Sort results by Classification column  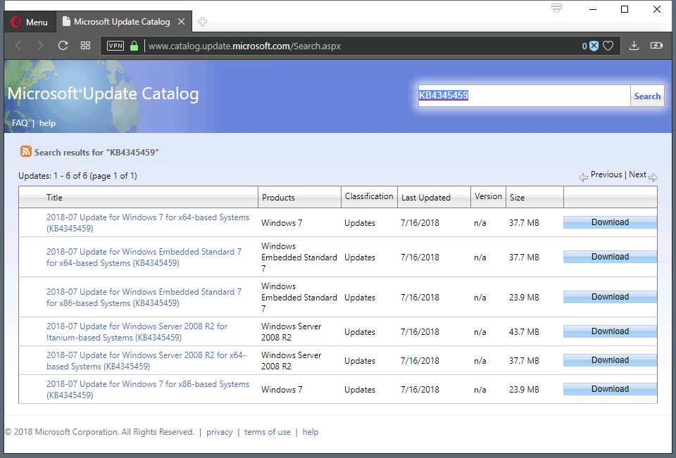pos(369,196)
